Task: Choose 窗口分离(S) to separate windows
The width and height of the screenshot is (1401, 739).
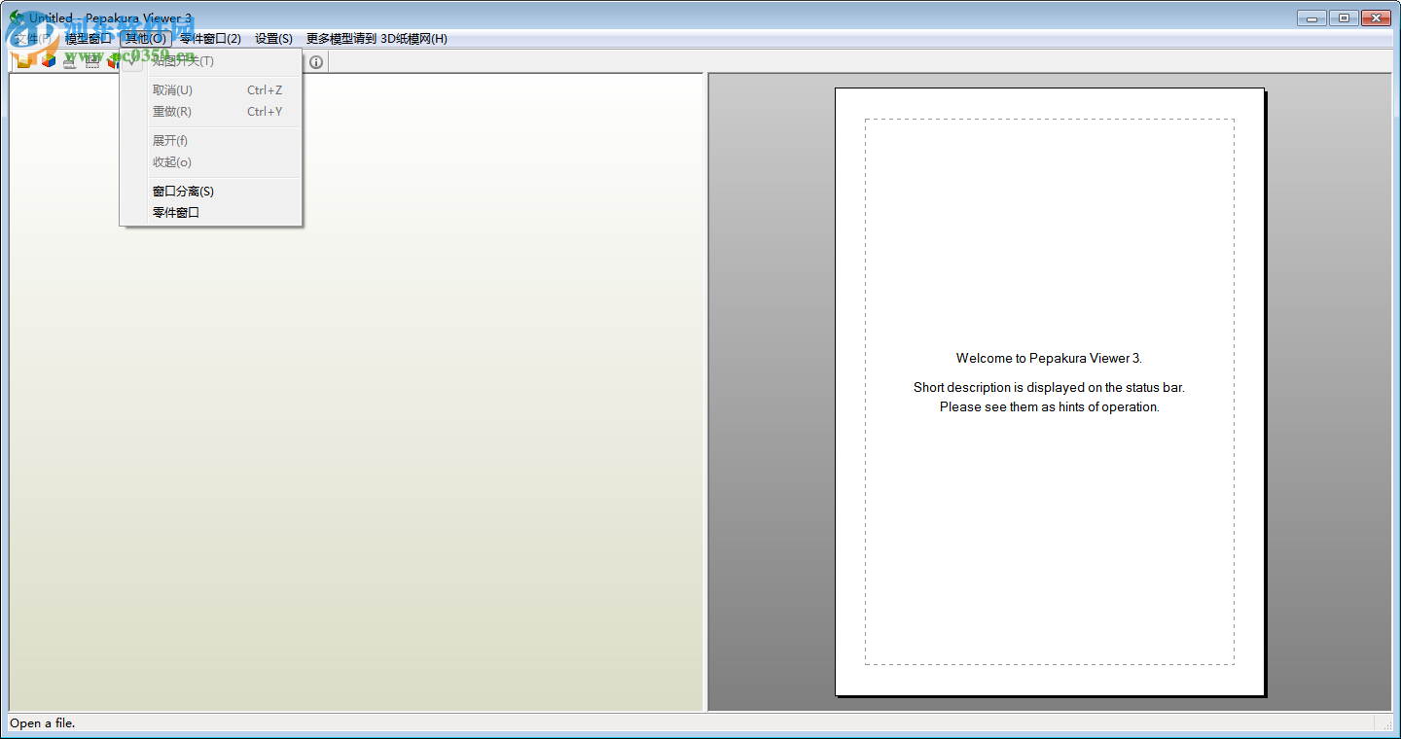Action: tap(211, 192)
